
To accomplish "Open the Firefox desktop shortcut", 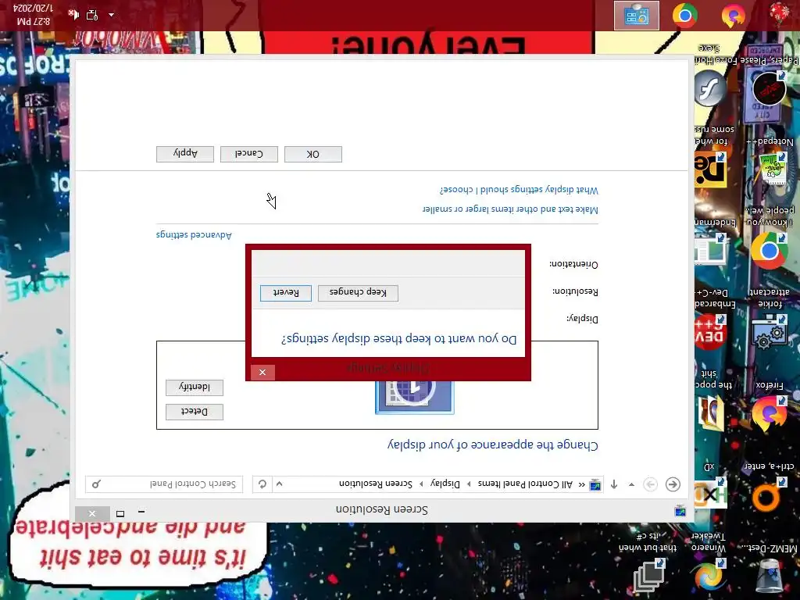I will [770, 415].
